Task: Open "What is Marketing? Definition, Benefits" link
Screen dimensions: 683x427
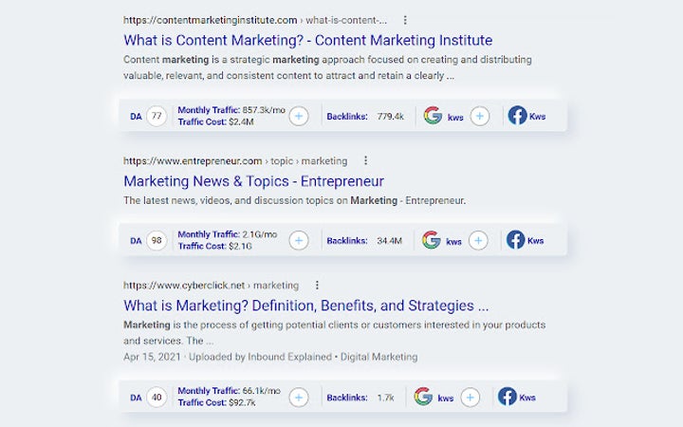Action: (305, 306)
